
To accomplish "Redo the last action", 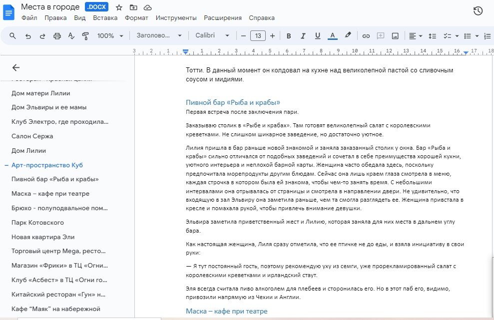I will pyautogui.click(x=42, y=36).
